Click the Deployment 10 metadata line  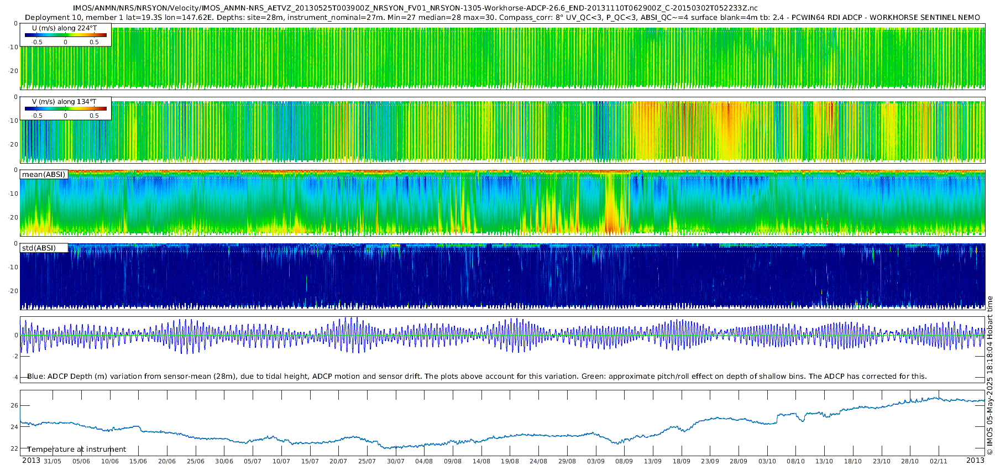[x=502, y=17]
